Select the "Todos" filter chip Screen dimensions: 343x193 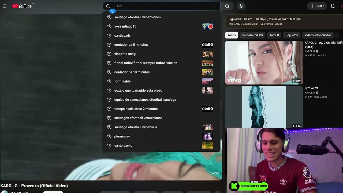tap(232, 35)
